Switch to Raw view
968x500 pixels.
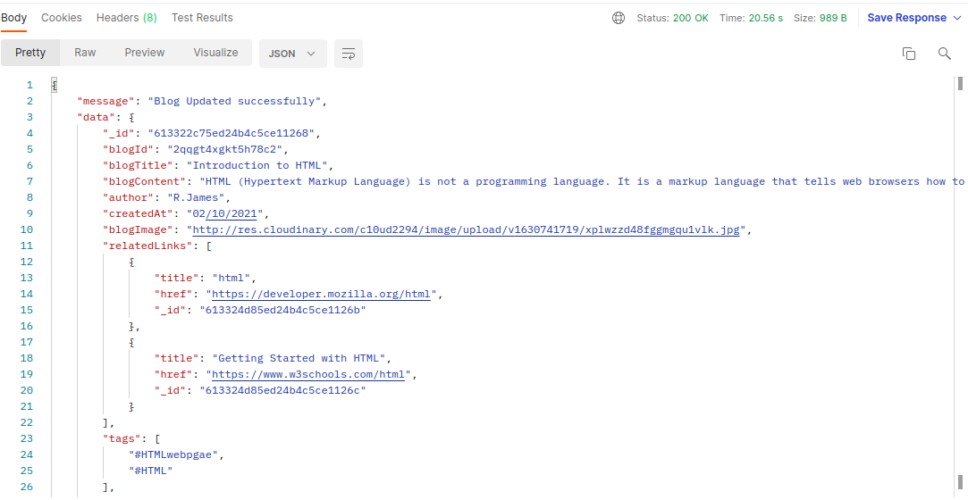pyautogui.click(x=85, y=53)
